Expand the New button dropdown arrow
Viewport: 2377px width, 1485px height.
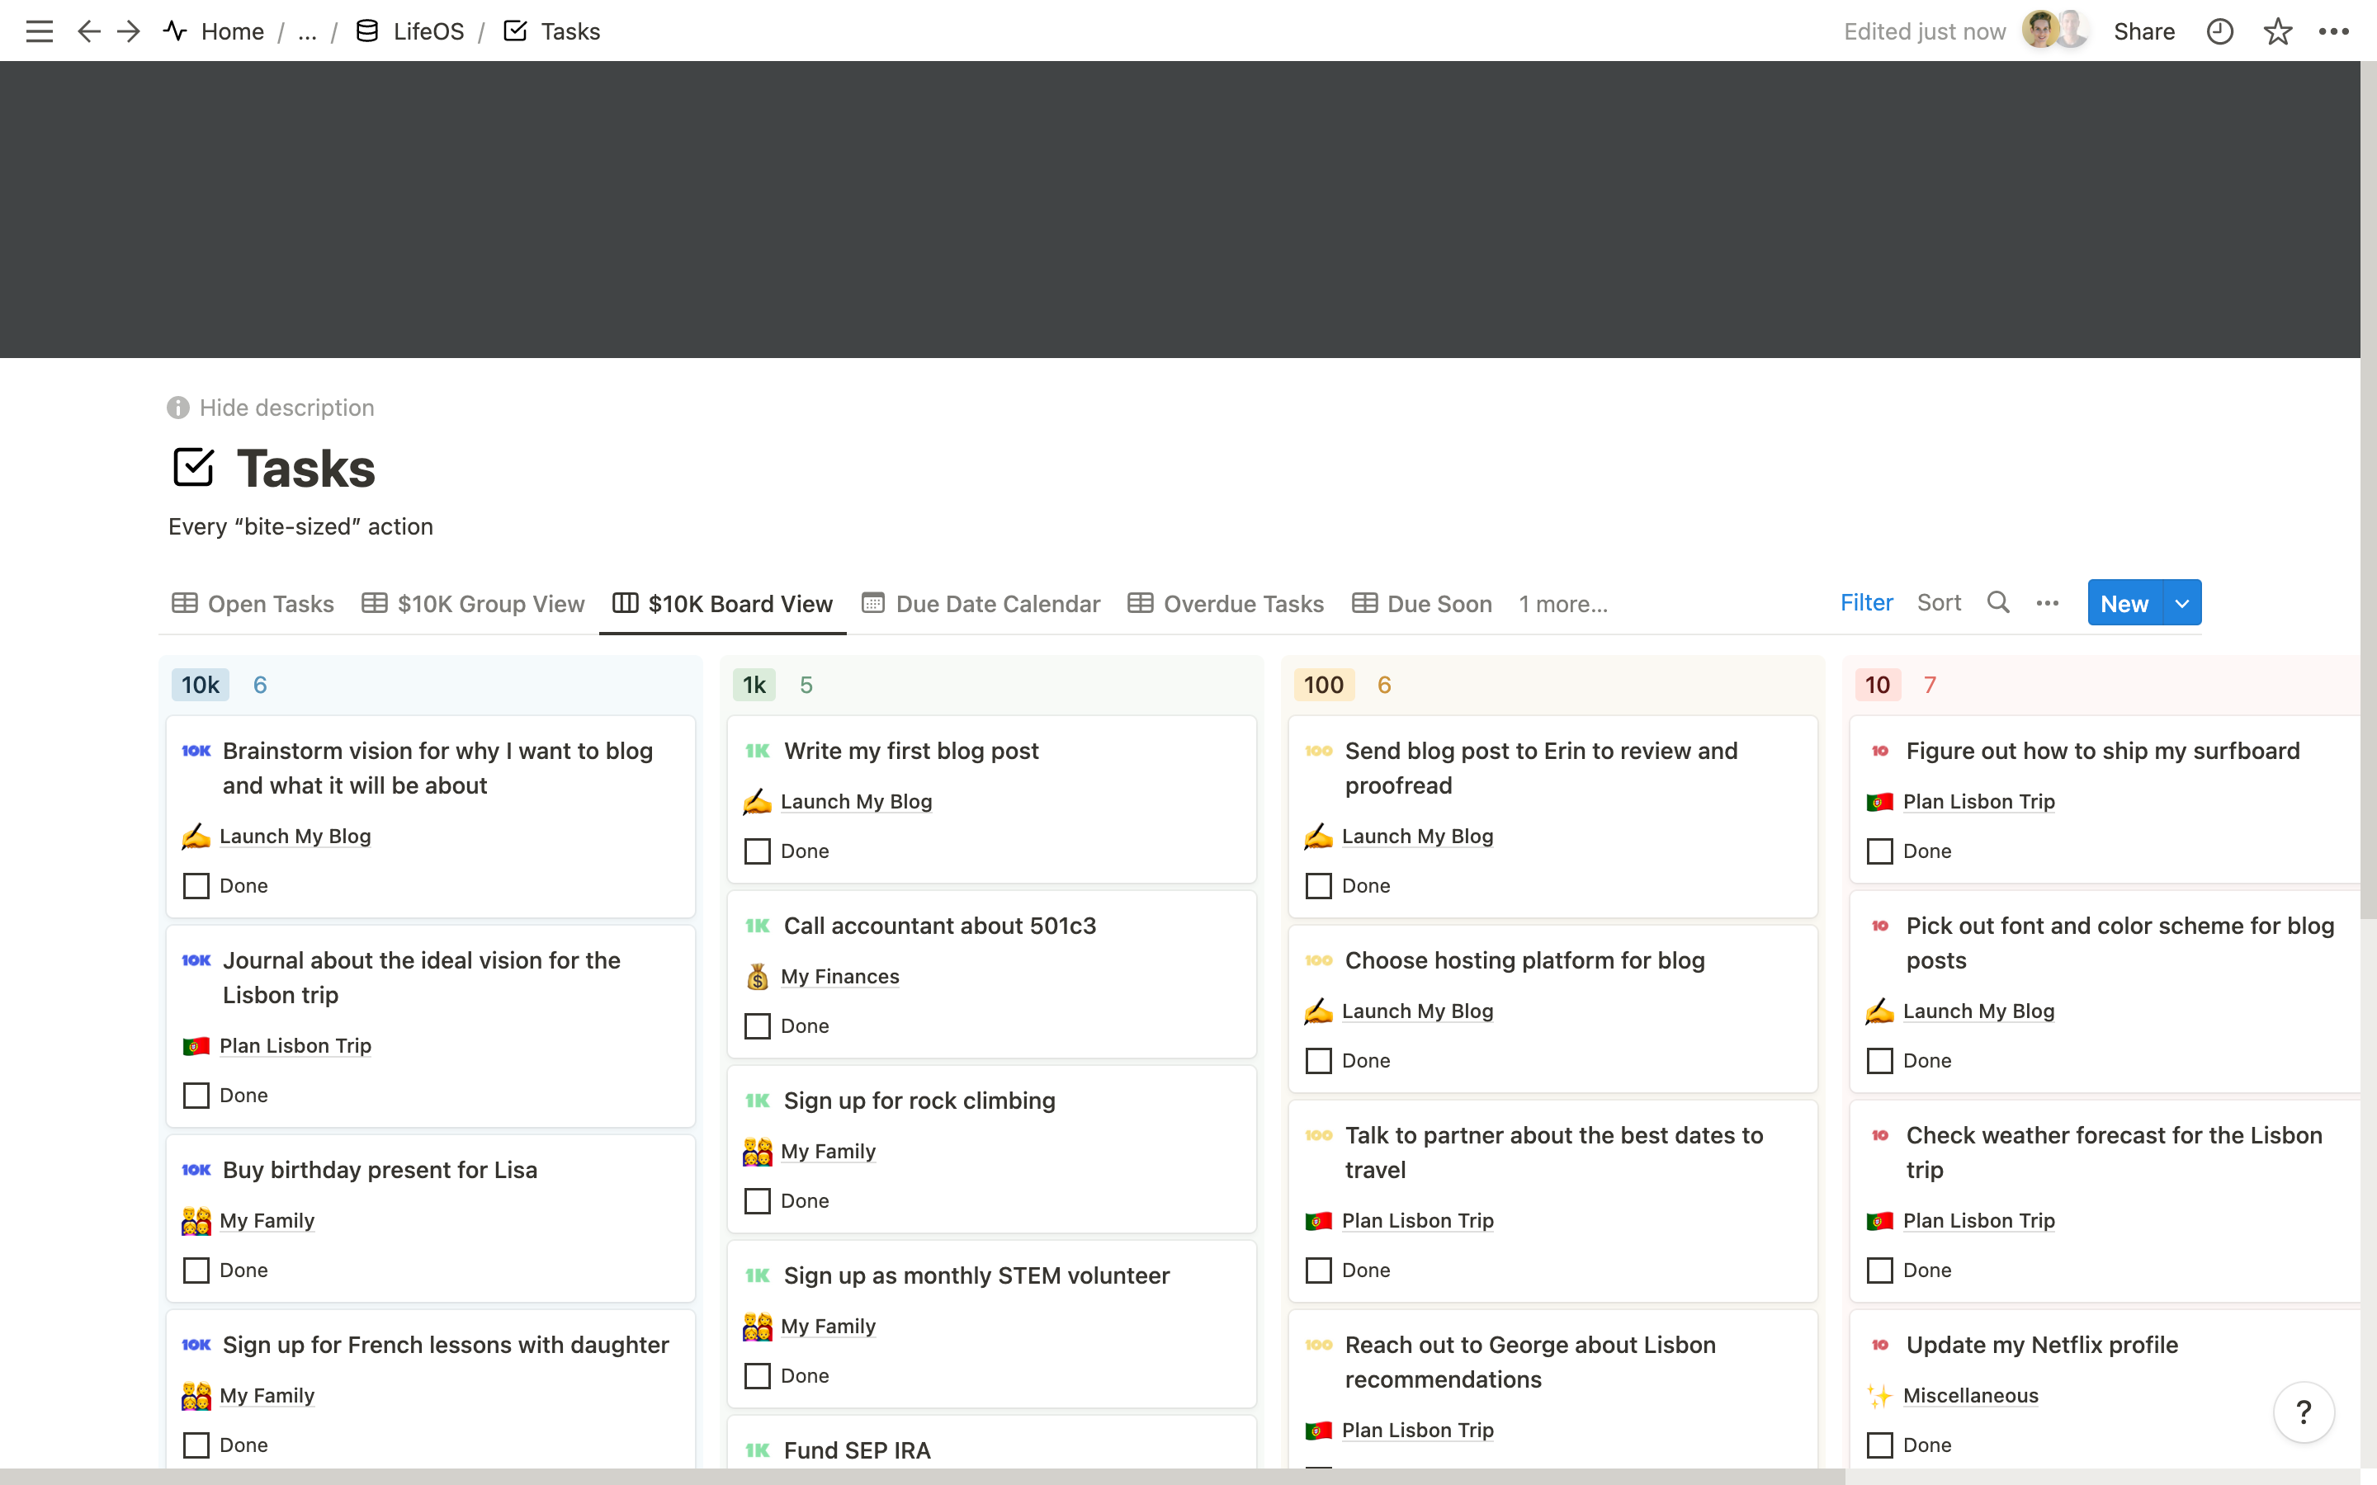click(x=2182, y=603)
